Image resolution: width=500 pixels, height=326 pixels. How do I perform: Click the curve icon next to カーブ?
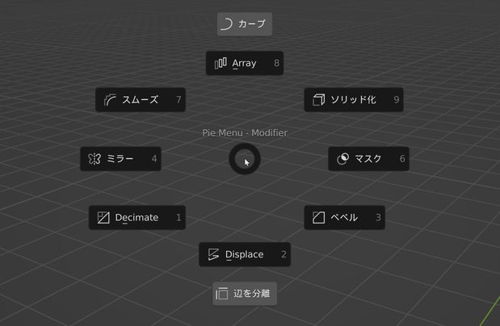(226, 24)
